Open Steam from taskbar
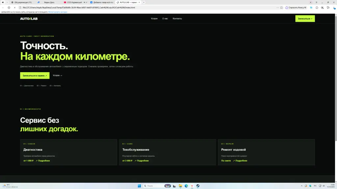Screen dimensions: 337x189 click(x=198, y=186)
